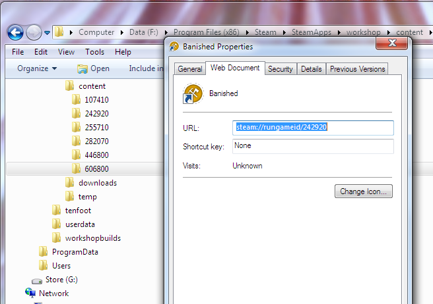Click SteamApps in the address breadcrumb
433x304 pixels.
312,32
